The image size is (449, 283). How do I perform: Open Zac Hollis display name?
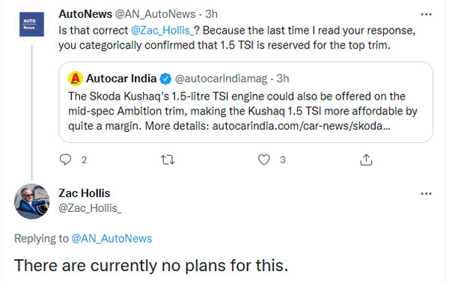point(85,193)
